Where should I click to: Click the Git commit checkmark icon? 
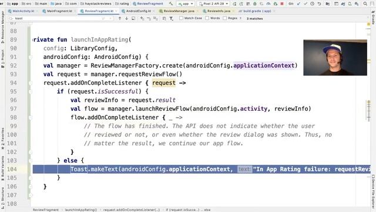(x=305, y=4)
